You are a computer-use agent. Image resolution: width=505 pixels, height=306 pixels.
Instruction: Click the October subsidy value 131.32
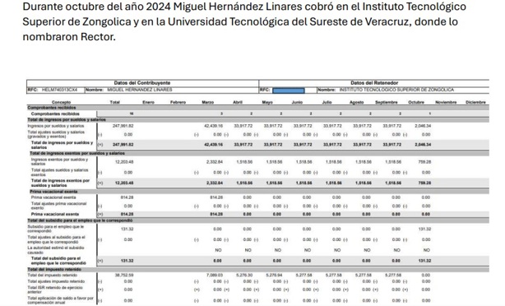pos(424,229)
